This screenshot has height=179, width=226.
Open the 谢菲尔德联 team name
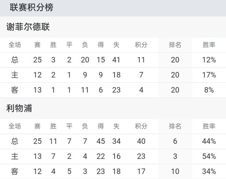(x=28, y=27)
